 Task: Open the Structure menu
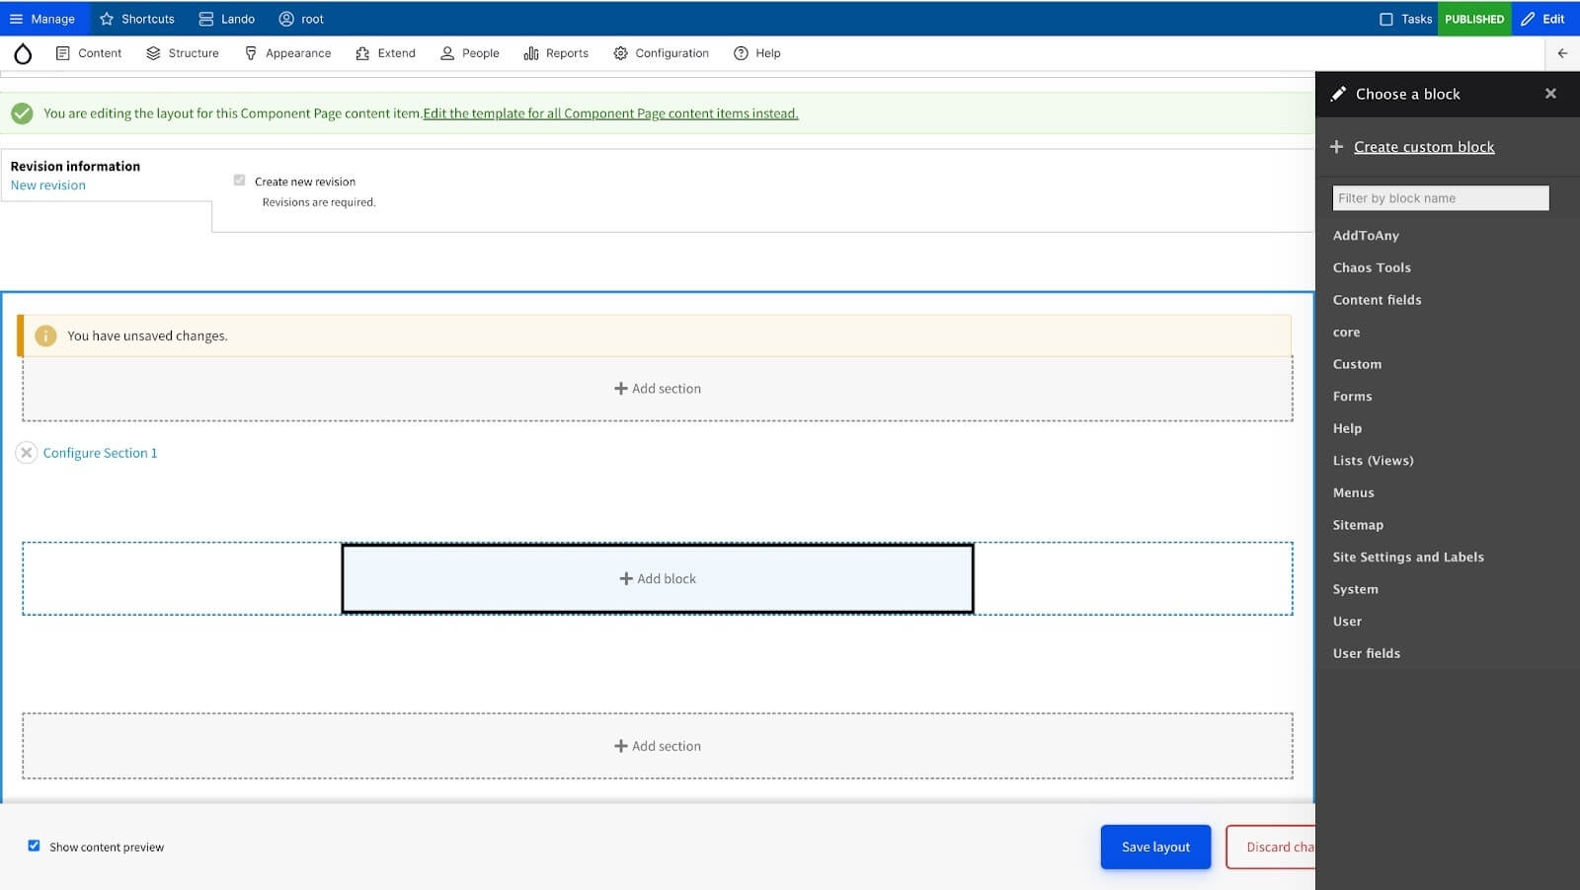[194, 53]
